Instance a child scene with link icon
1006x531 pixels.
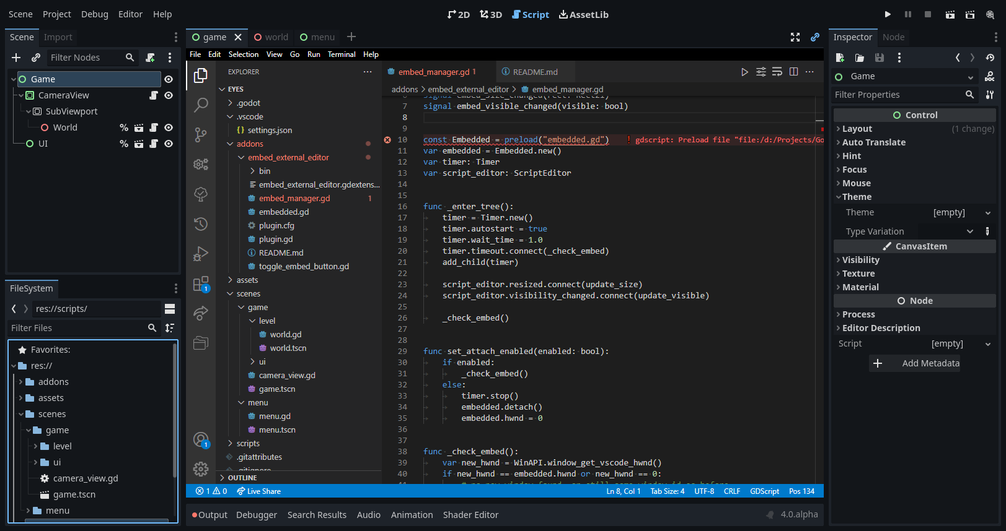tap(36, 58)
